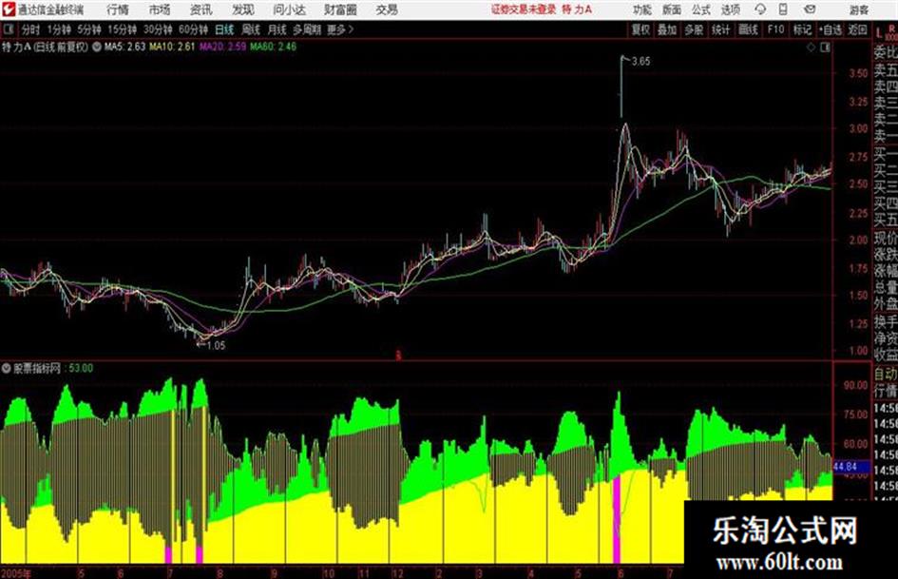Click the 多股 multi-stock toolbar button
The image size is (898, 579).
(x=694, y=29)
